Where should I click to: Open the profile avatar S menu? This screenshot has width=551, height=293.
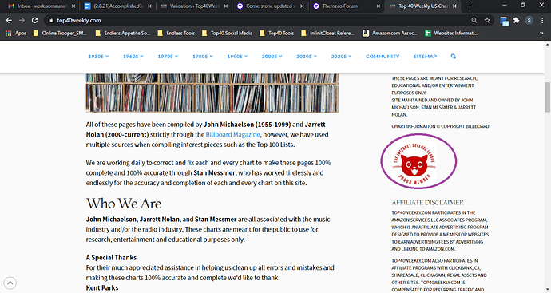click(529, 21)
